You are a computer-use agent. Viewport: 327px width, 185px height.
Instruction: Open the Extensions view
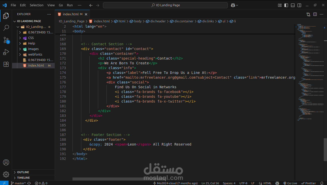6,64
